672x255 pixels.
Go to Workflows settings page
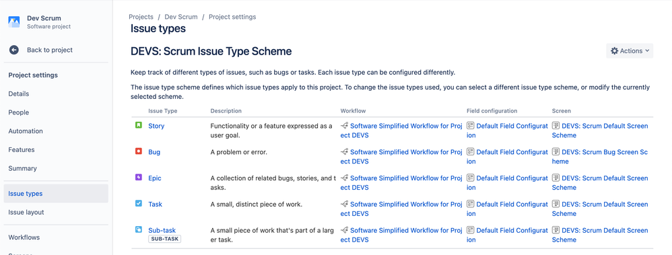click(24, 238)
